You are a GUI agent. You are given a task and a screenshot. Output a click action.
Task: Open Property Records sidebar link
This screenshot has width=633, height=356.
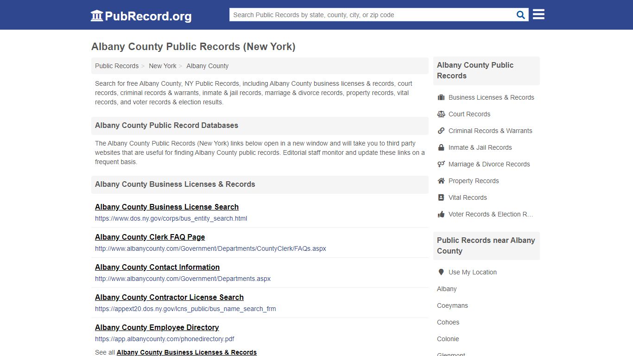coord(474,181)
